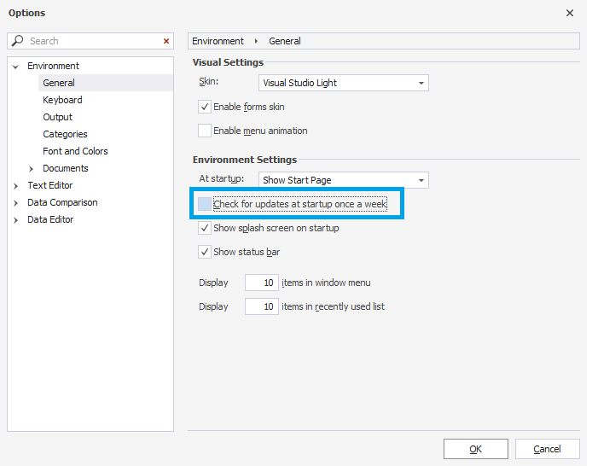Viewport: 592px width, 466px height.
Task: Click the breadcrumb arrow separator
Action: click(x=256, y=41)
